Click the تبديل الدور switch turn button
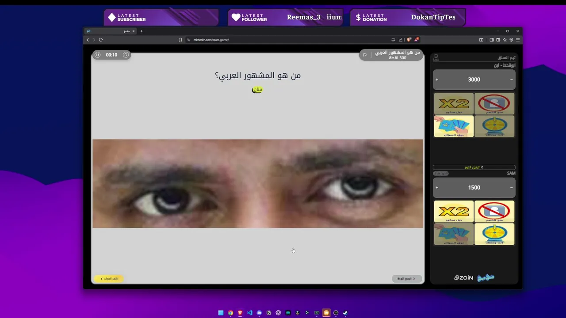 coord(474,167)
